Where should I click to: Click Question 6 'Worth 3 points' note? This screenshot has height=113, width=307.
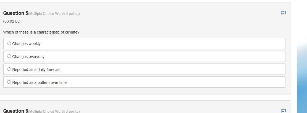(54, 111)
